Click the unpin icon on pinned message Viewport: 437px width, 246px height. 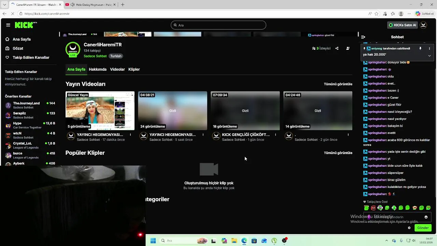click(x=420, y=49)
